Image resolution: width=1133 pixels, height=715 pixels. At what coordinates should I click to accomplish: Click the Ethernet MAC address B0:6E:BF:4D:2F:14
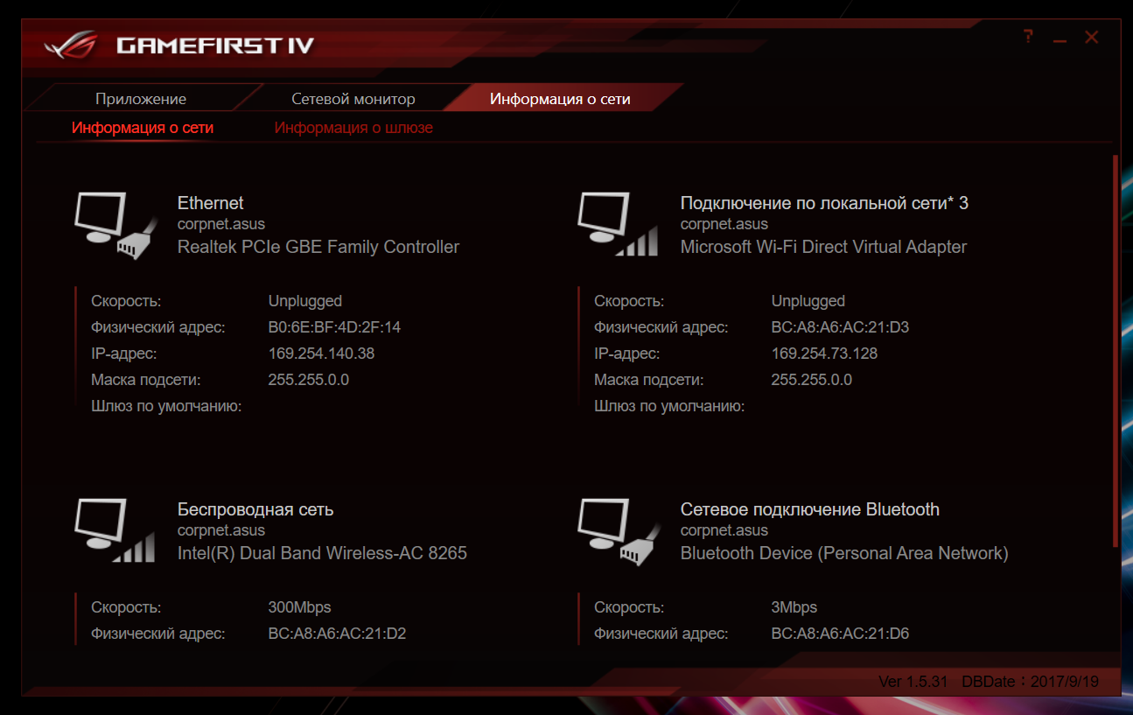point(334,327)
